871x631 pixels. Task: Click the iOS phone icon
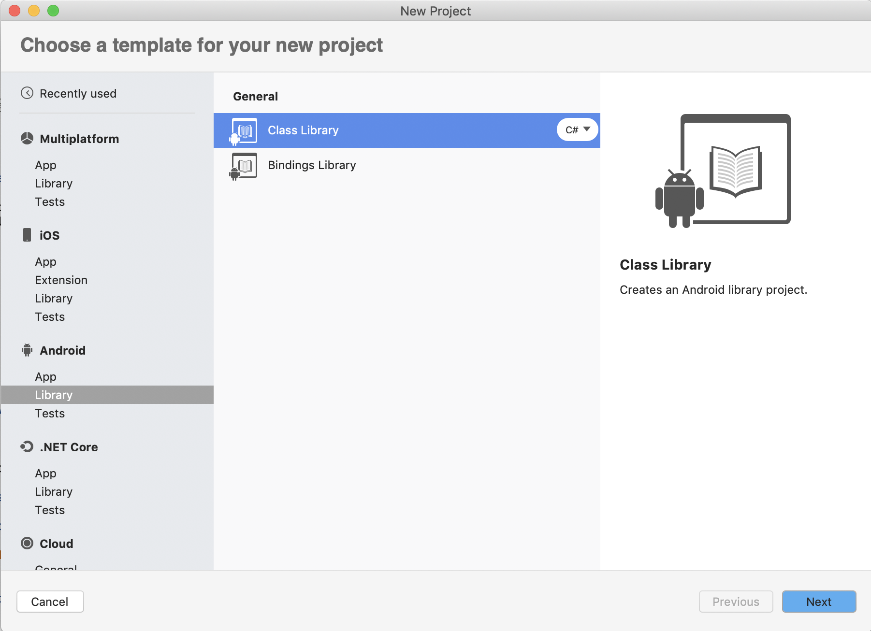[27, 235]
